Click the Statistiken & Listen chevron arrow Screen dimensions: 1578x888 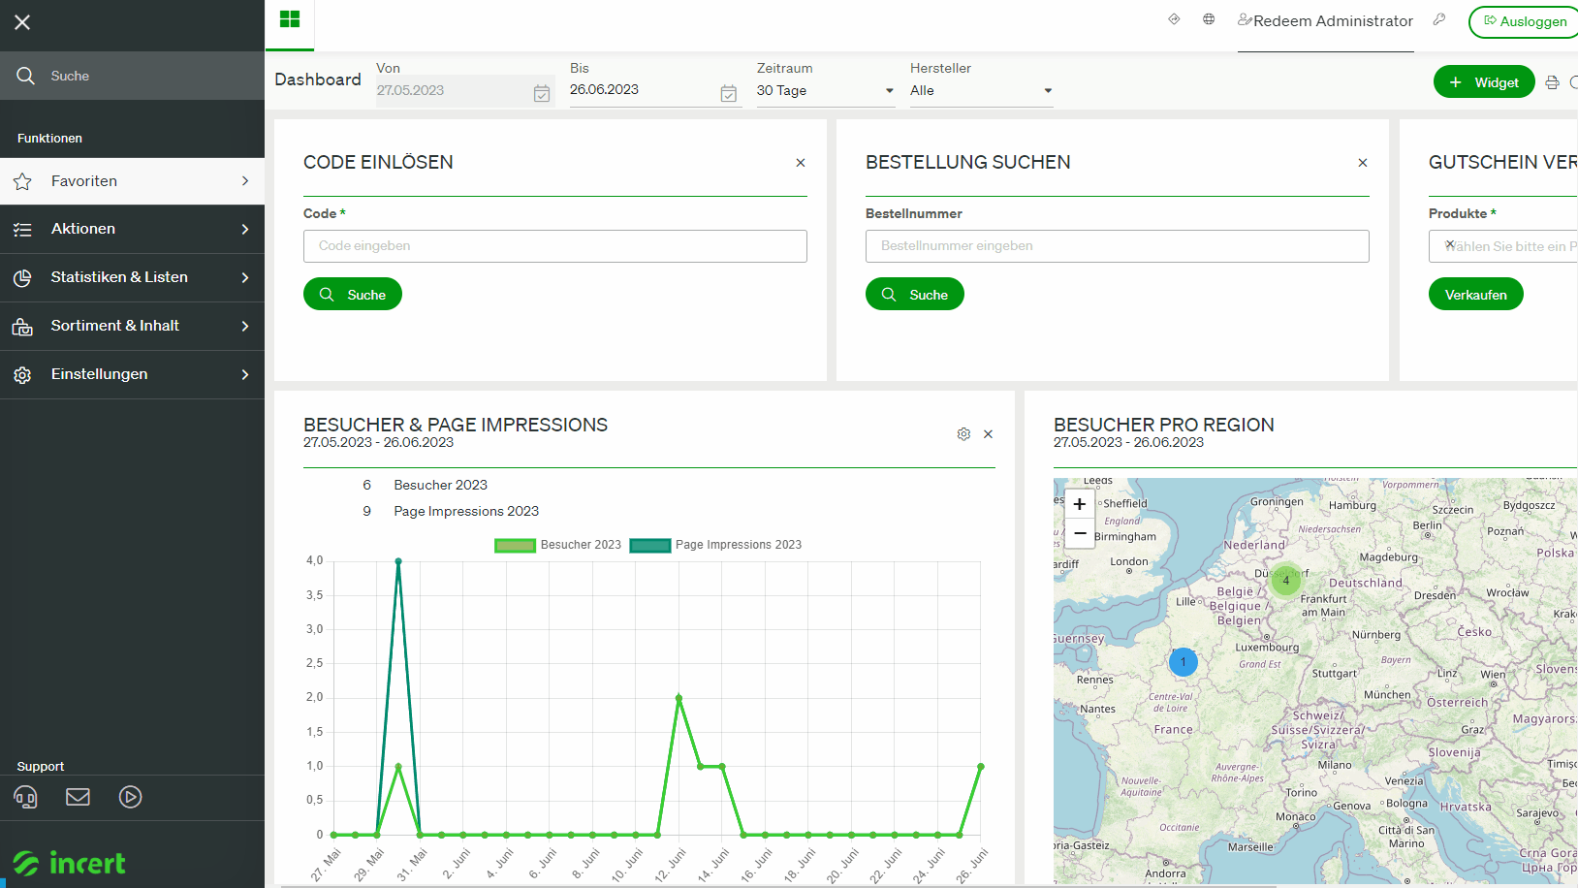click(x=245, y=278)
